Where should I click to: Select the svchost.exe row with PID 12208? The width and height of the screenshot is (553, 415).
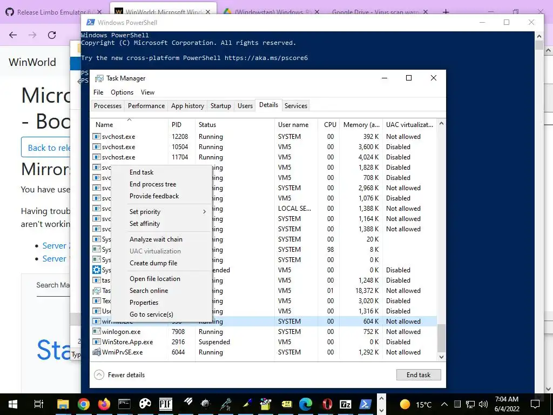click(264, 137)
